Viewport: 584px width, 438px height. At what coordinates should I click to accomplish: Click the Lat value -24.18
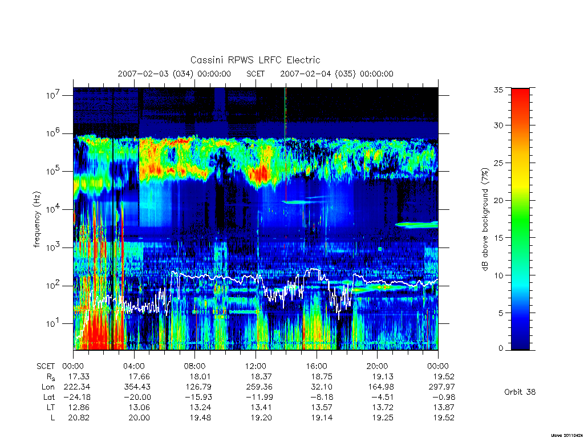tap(76, 397)
